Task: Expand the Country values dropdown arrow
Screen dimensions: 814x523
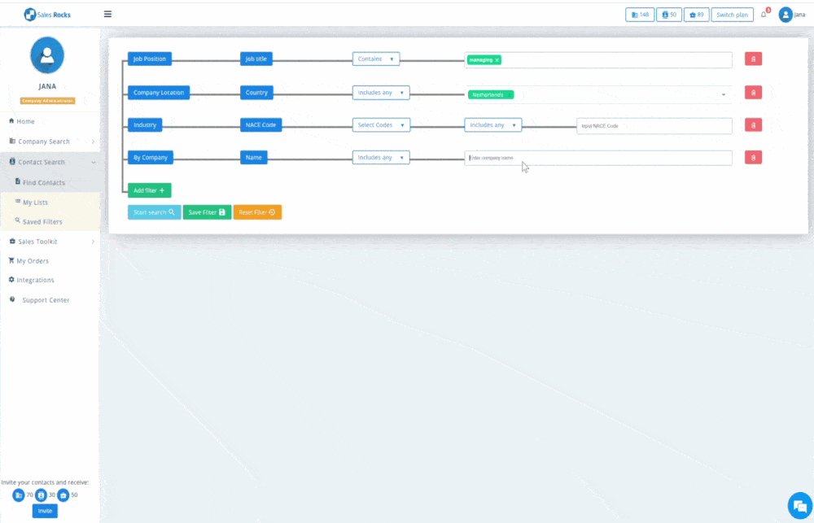Action: click(724, 94)
